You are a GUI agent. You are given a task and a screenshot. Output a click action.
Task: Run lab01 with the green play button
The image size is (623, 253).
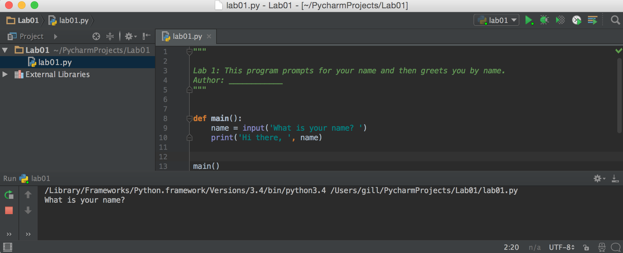tap(529, 20)
